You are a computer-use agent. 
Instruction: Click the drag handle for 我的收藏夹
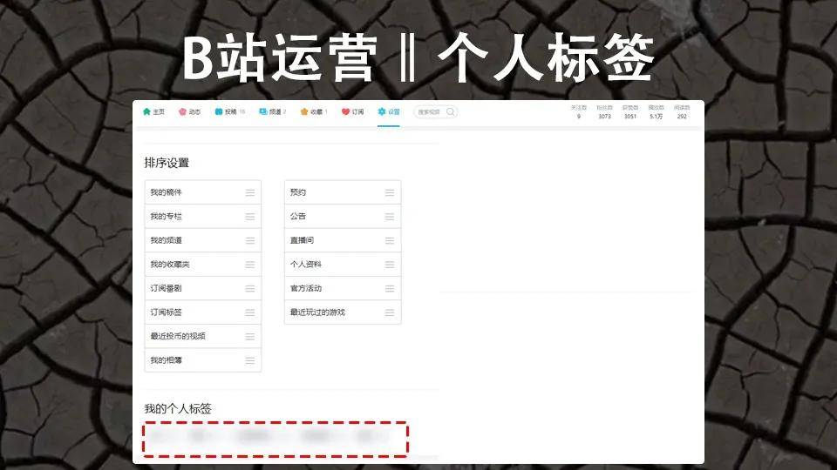tap(250, 265)
